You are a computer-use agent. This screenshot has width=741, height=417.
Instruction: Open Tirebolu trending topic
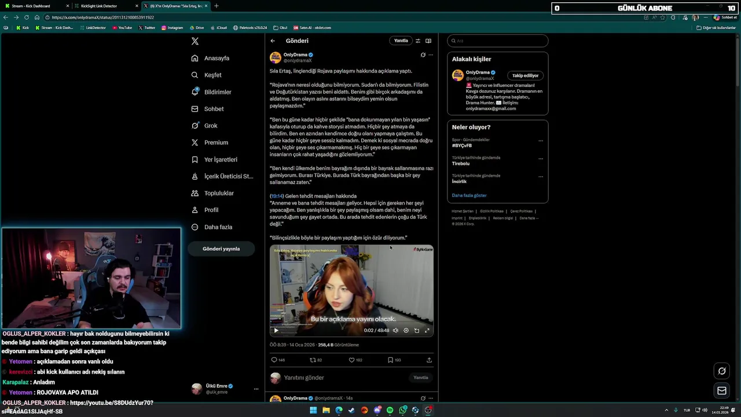pyautogui.click(x=461, y=164)
